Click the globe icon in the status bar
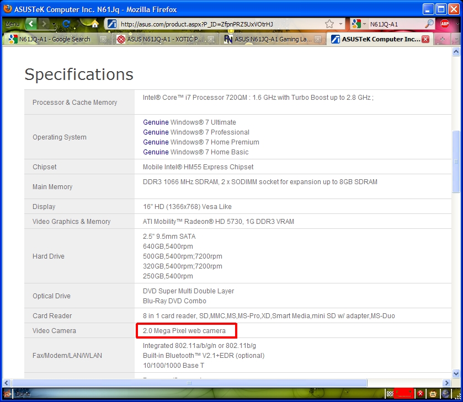463x402 pixels. click(x=445, y=393)
